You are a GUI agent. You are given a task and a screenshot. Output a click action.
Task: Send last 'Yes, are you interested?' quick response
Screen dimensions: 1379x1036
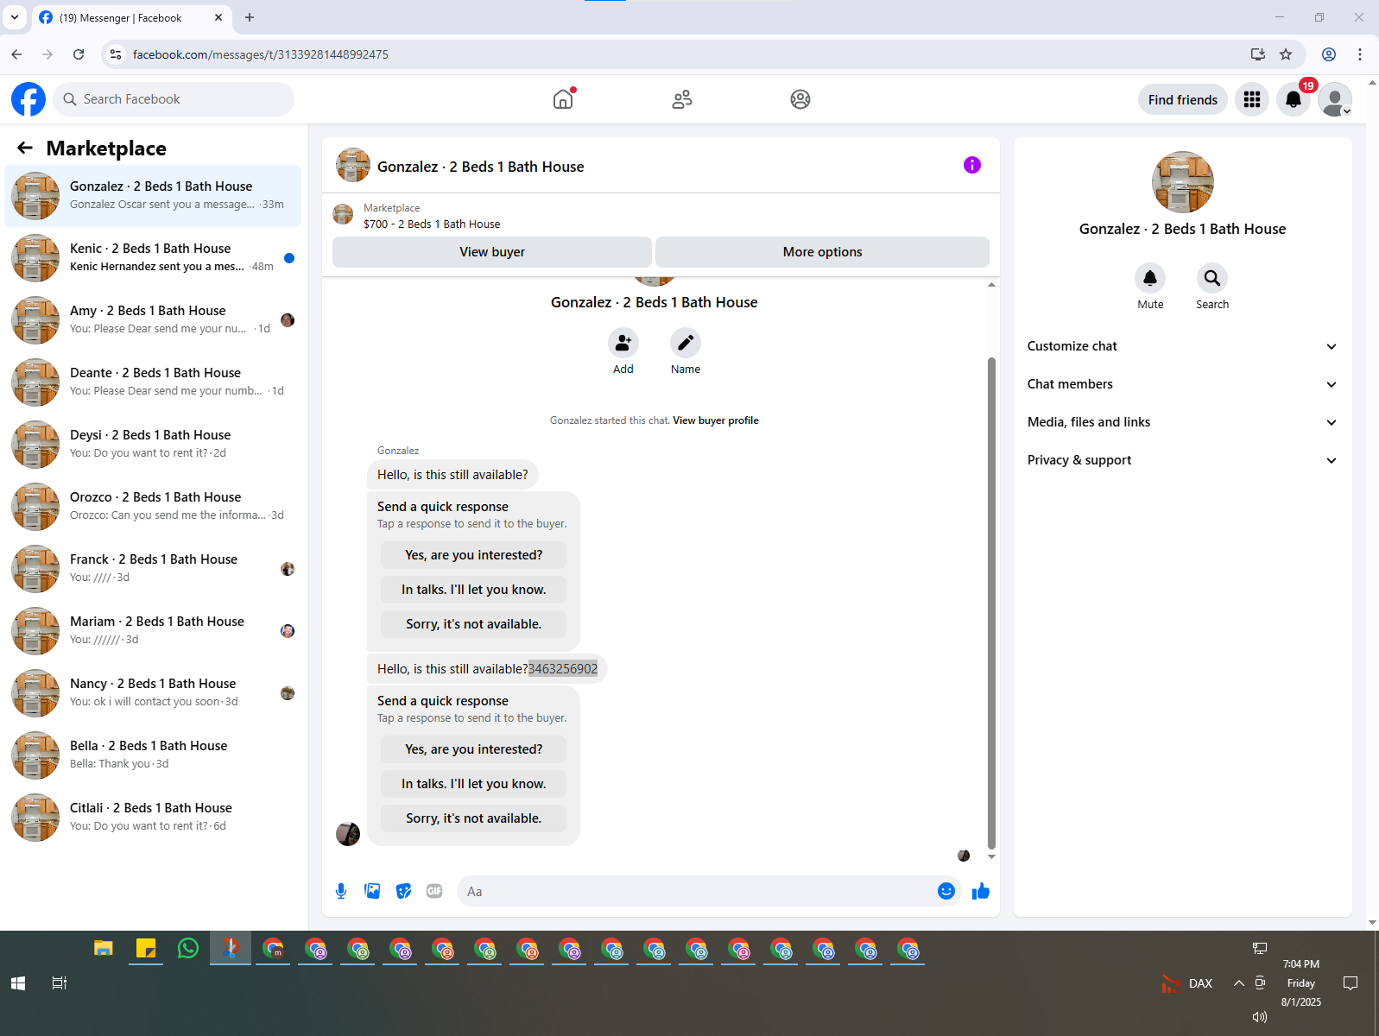tap(474, 749)
